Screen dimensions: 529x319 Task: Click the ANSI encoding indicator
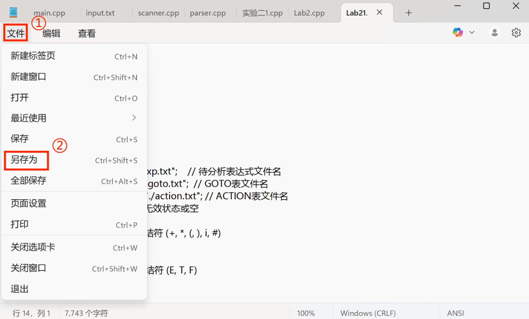tap(455, 313)
